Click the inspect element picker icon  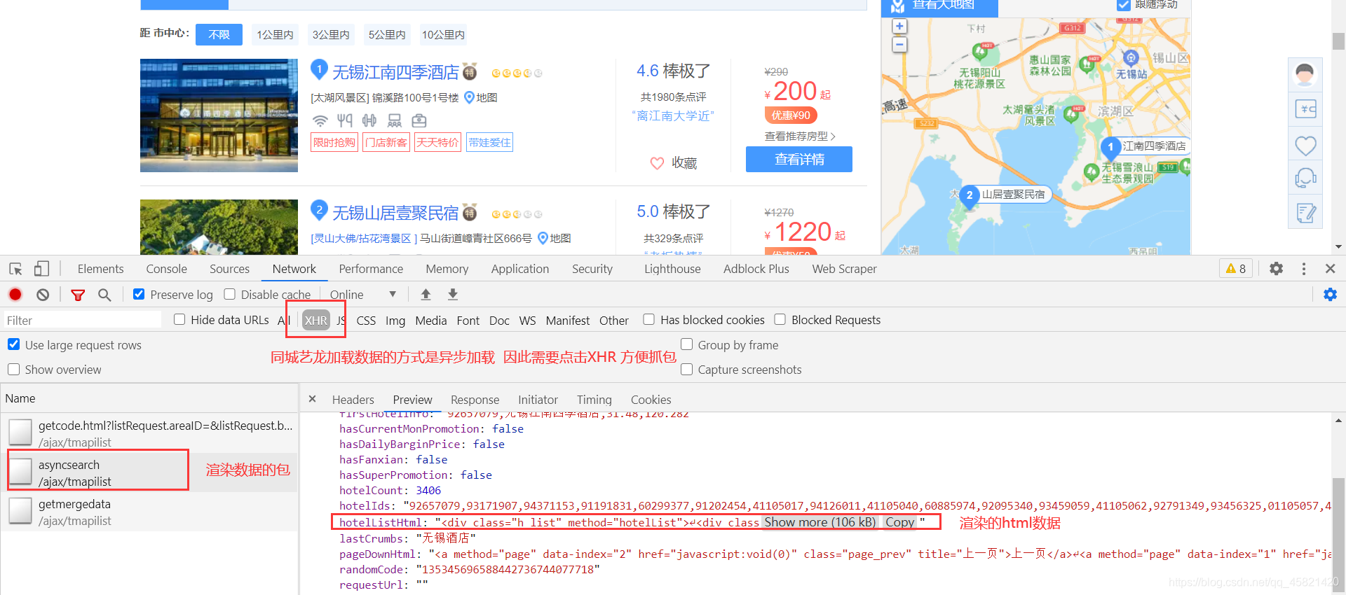(15, 269)
